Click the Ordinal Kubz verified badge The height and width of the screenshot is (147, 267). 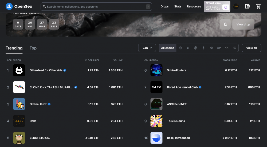pyautogui.click(x=49, y=104)
